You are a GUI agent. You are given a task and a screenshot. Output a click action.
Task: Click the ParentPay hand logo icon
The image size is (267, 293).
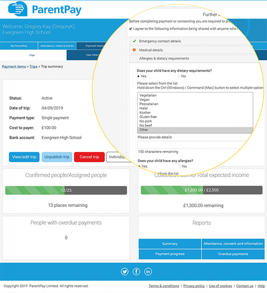coord(18,9)
